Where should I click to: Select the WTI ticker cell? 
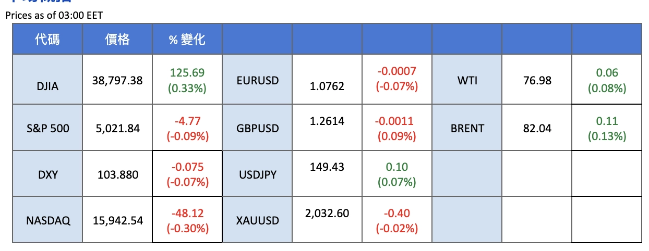[x=467, y=81]
